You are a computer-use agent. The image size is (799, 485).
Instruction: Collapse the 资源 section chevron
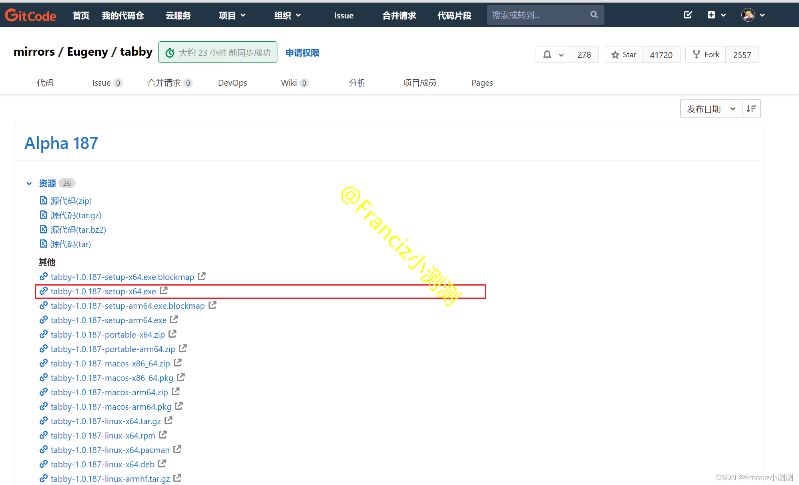(x=29, y=183)
